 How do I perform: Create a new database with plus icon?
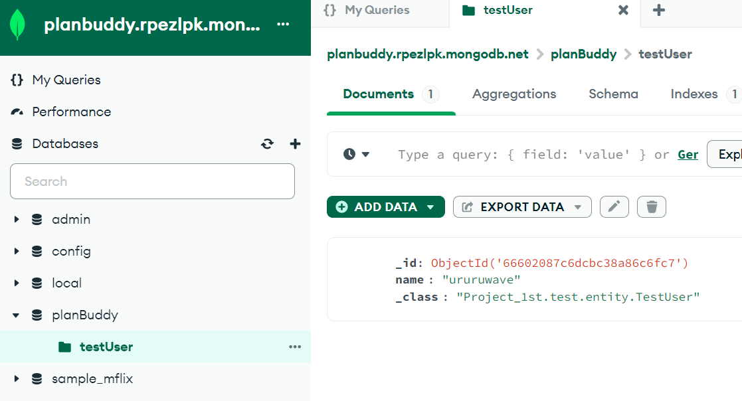tap(296, 144)
